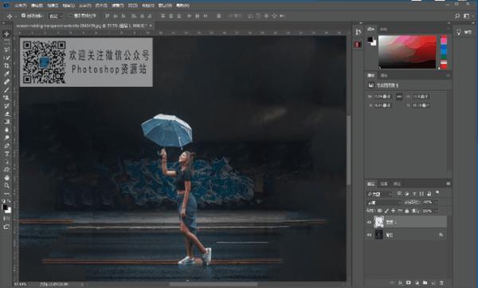The image size is (478, 288).
Task: Select the Background layer thumbnail
Action: click(379, 235)
